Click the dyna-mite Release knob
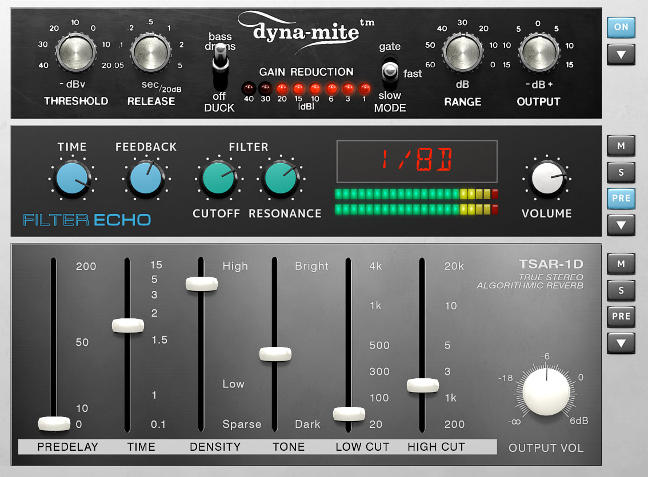Screen dimensions: 648x477 [x=151, y=54]
